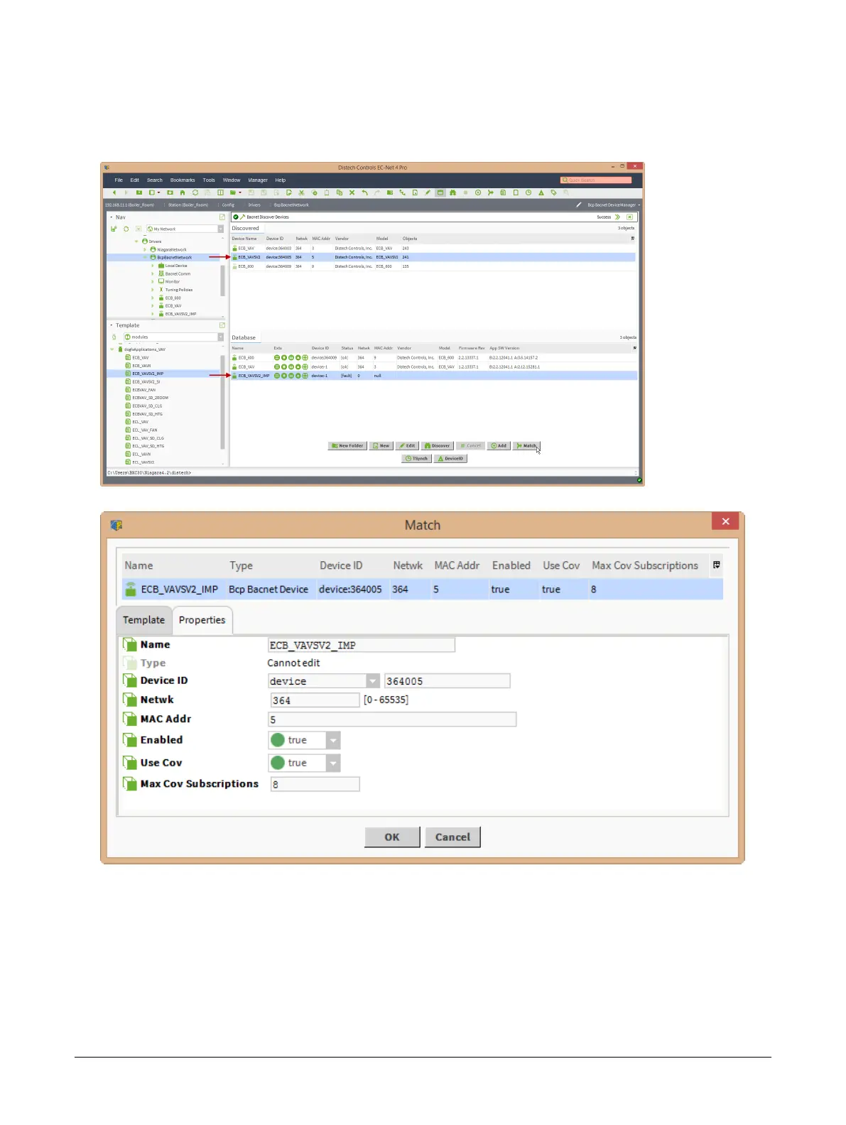Click the device icon beside ECB_VAVSV2_IMP in Match dialog
Screen dimensions: 846x1125
pyautogui.click(x=131, y=589)
